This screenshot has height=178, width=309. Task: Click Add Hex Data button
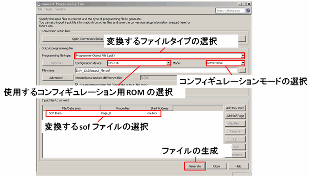coord(235,108)
